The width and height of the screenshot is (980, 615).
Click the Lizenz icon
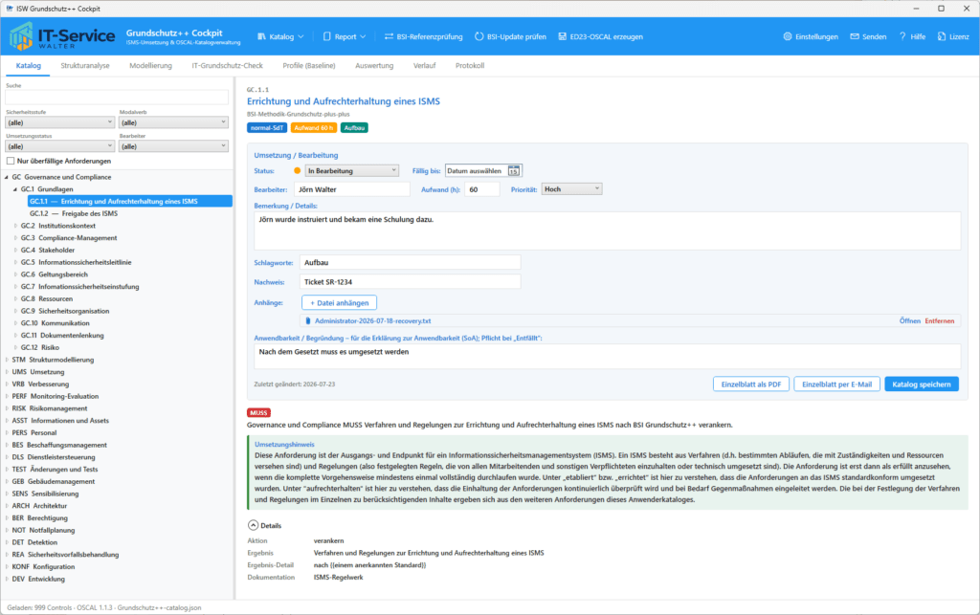point(942,37)
